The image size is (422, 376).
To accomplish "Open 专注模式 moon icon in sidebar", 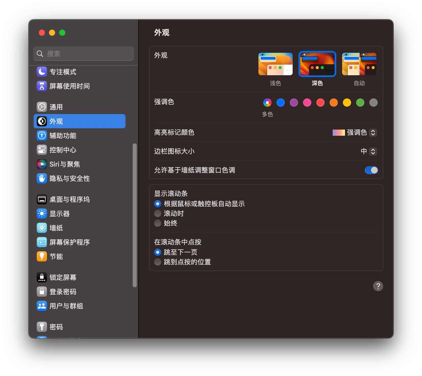I will tap(42, 72).
